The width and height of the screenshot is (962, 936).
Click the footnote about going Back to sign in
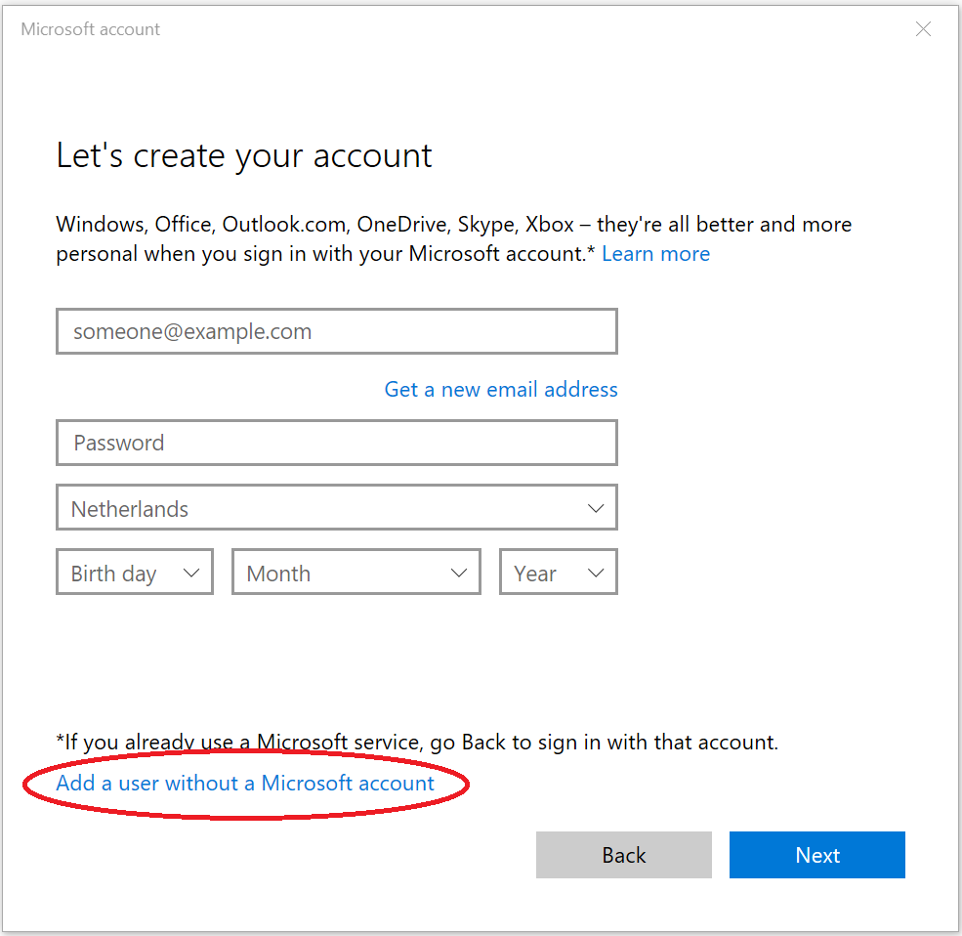click(x=417, y=743)
